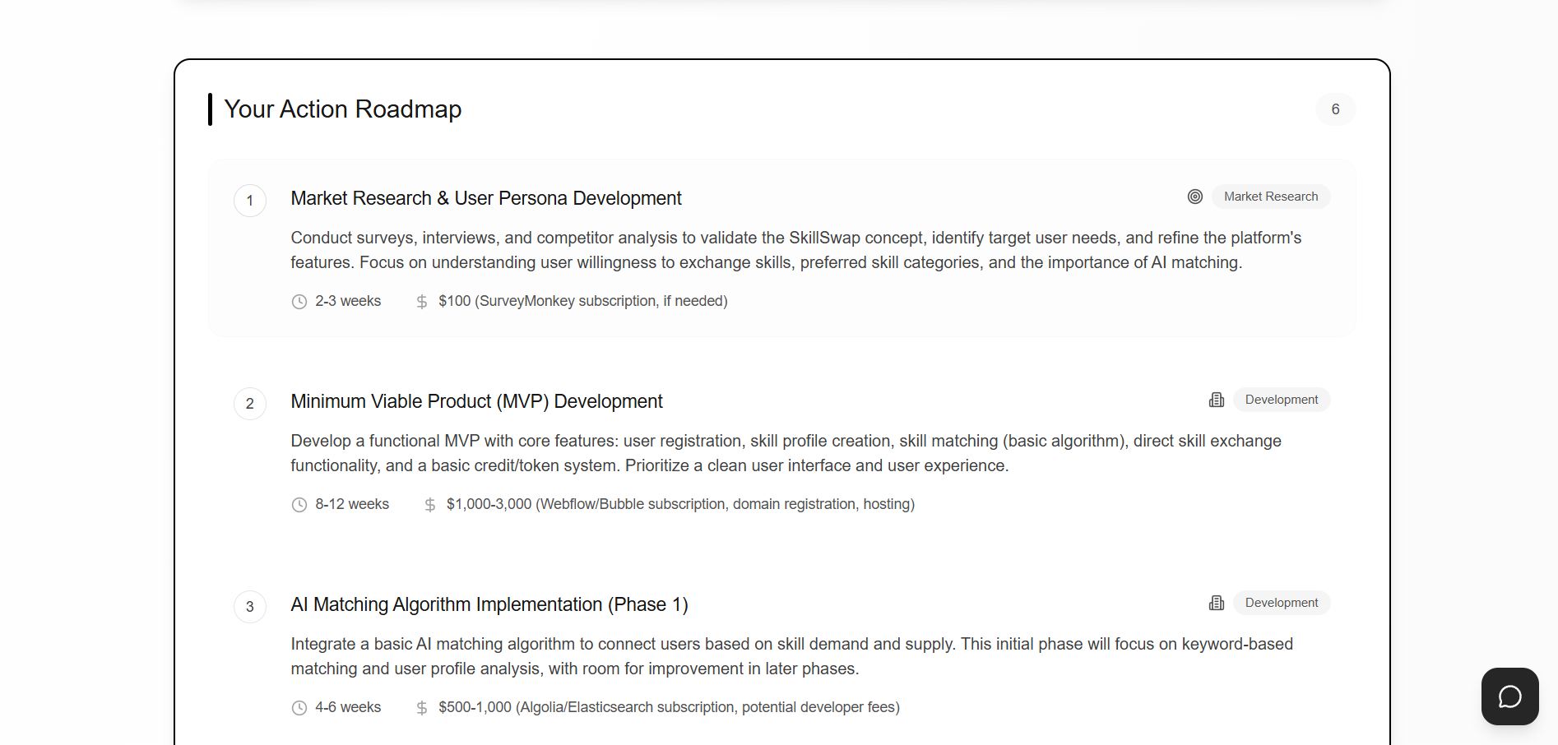Click the step 1 number circle
1558x745 pixels.
point(250,201)
